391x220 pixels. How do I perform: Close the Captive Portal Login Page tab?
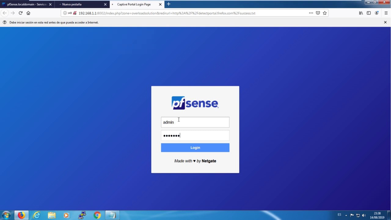point(160,5)
